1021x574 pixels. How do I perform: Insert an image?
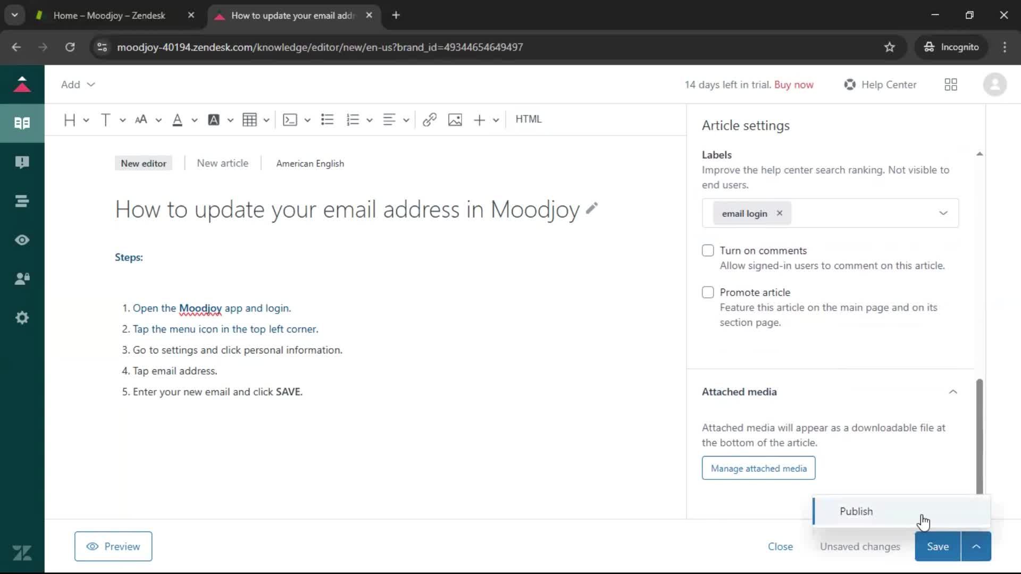455,120
